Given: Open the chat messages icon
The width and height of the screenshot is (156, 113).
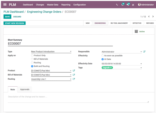Looking at the screenshot, I should pos(128,4).
